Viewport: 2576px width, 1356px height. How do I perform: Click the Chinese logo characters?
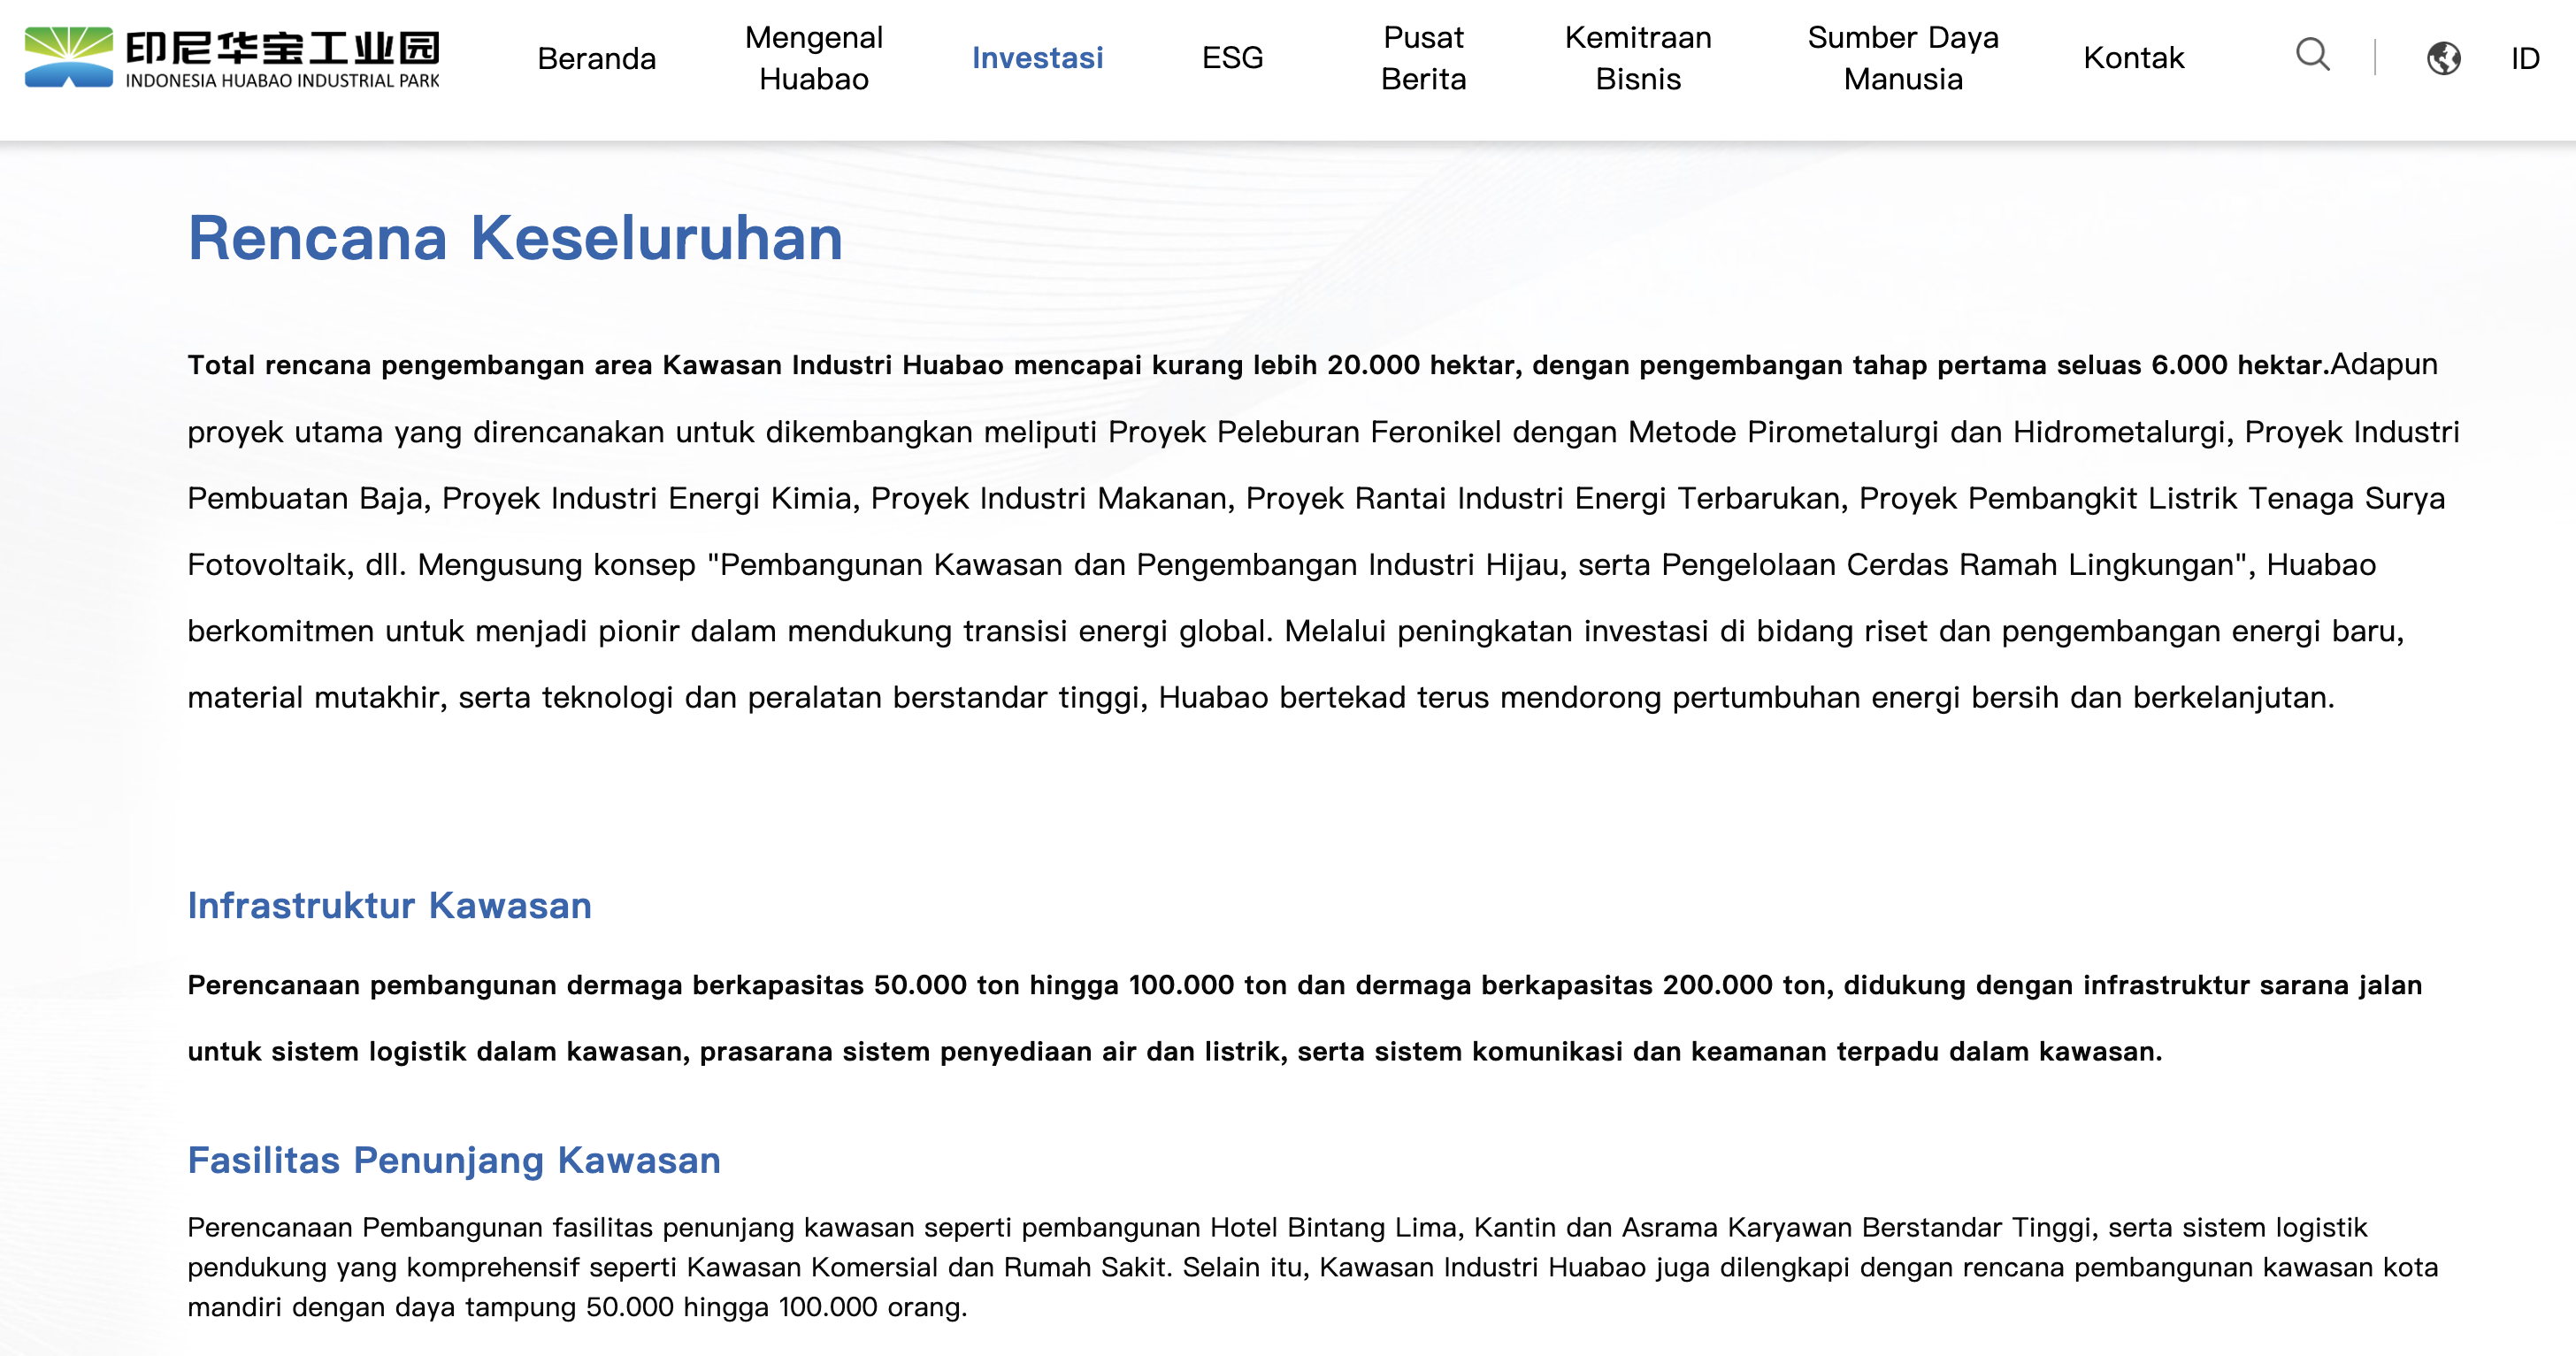pyautogui.click(x=282, y=46)
